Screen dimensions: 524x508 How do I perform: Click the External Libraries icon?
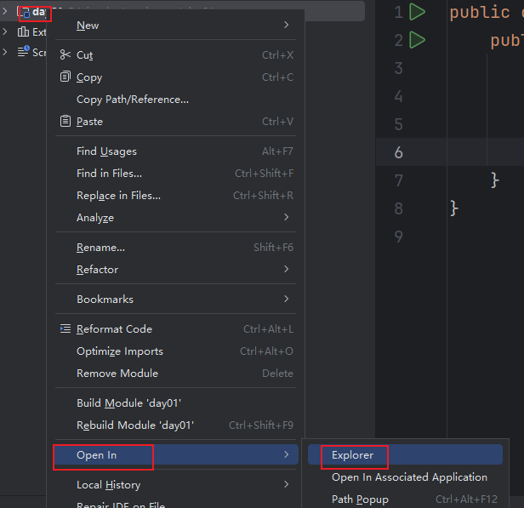23,31
